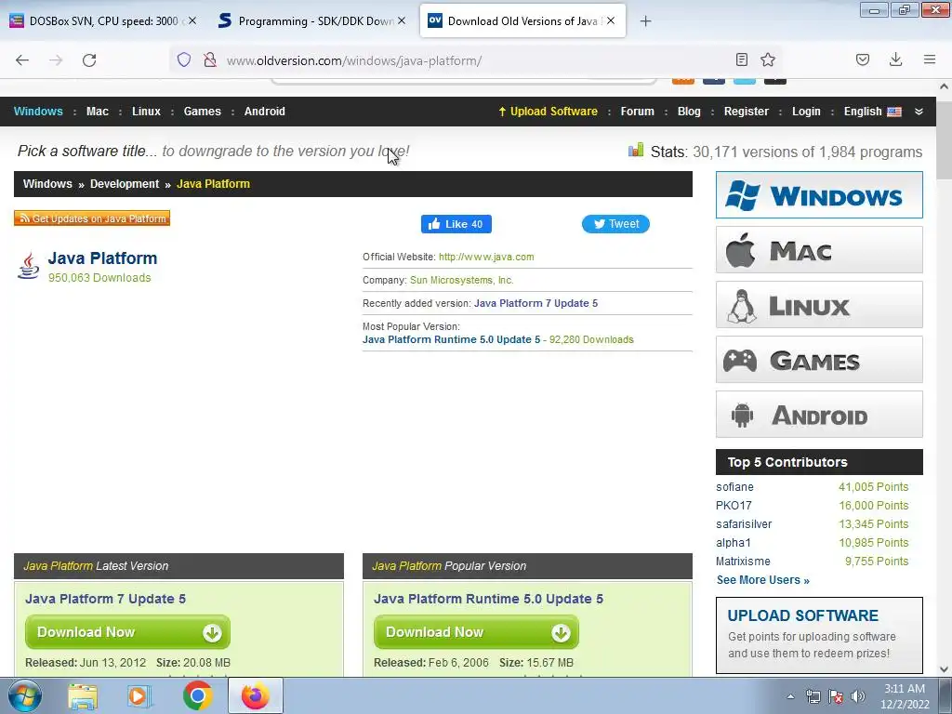952x714 pixels.
Task: Open the tracking protection shield icon
Action: pyautogui.click(x=184, y=59)
